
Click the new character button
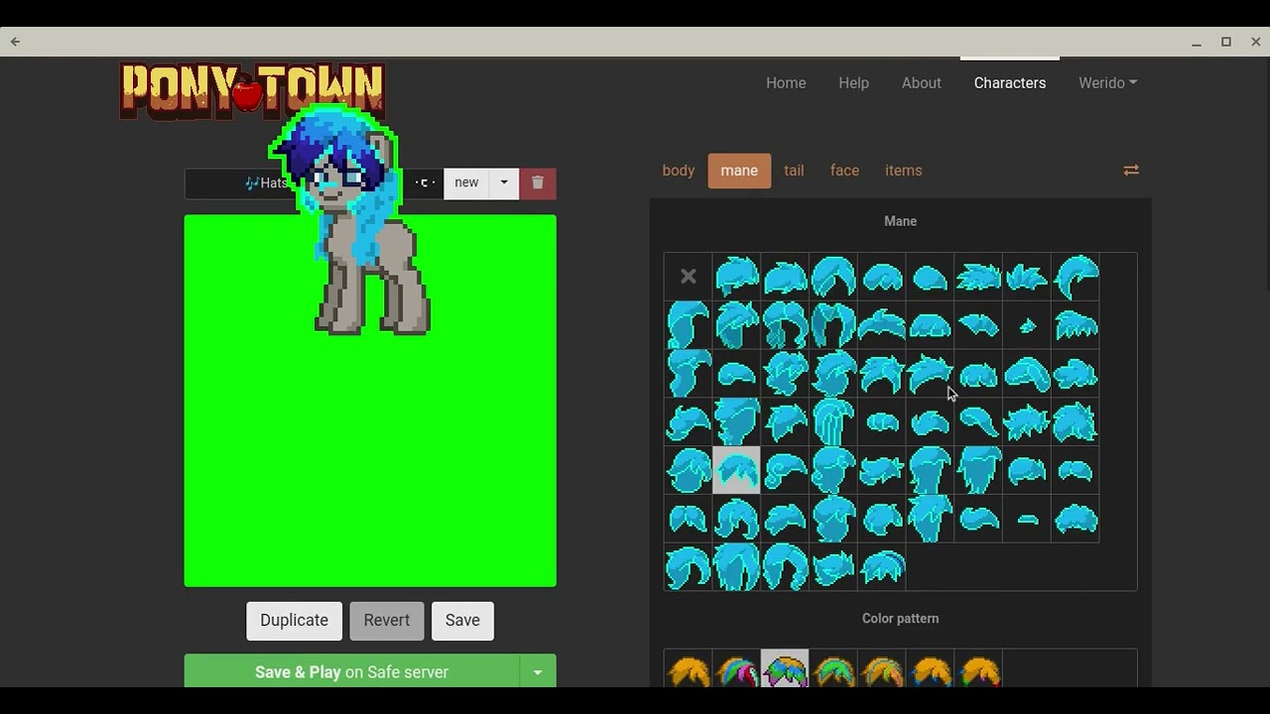pos(466,183)
